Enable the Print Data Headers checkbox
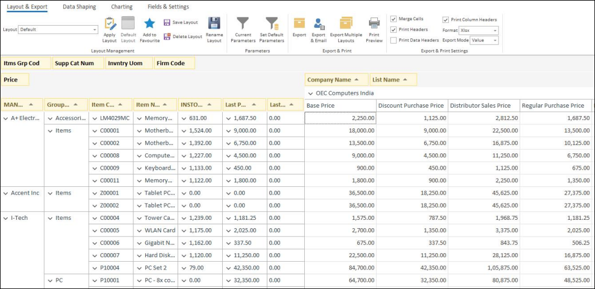The width and height of the screenshot is (595, 289). (x=394, y=40)
